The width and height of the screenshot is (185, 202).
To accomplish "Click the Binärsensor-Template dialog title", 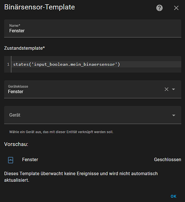I will [39, 7].
